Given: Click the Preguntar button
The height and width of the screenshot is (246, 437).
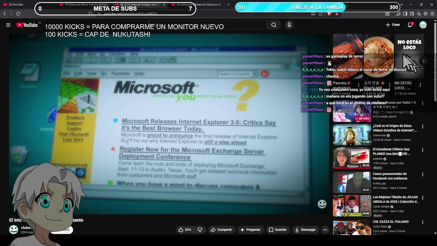Looking at the screenshot, I should (250, 230).
